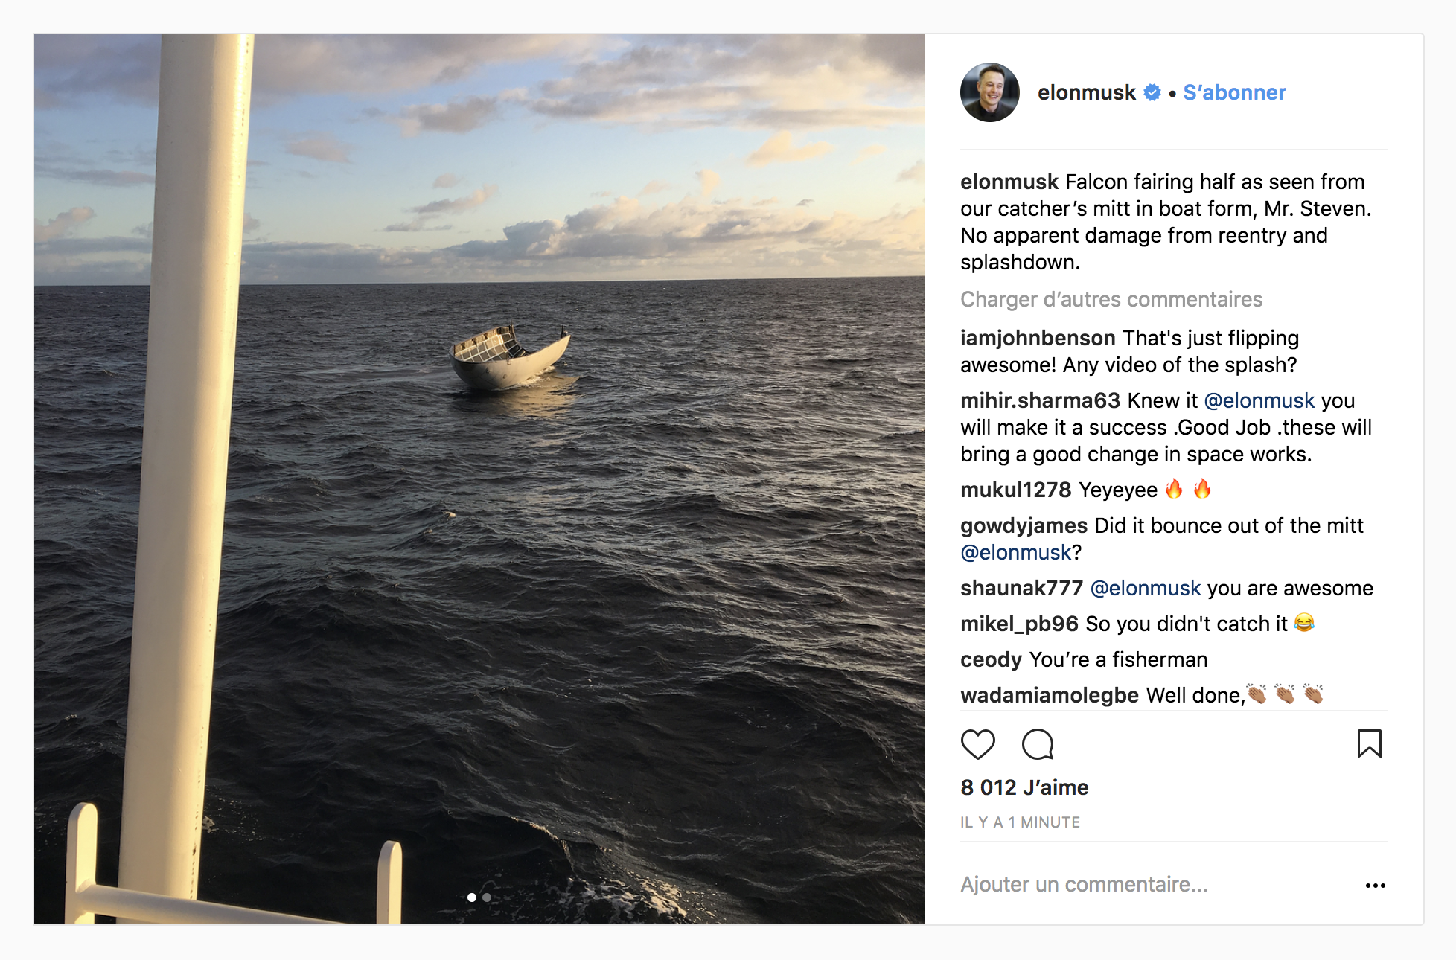
Task: Click the @elonmusk mention in mihir.sharma63 comment
Action: coord(1259,400)
